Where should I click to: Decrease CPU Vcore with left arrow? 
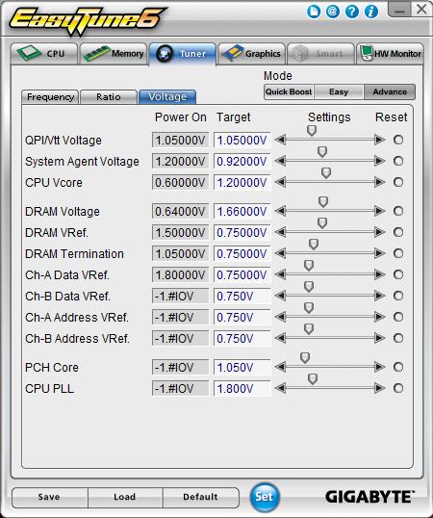[280, 182]
